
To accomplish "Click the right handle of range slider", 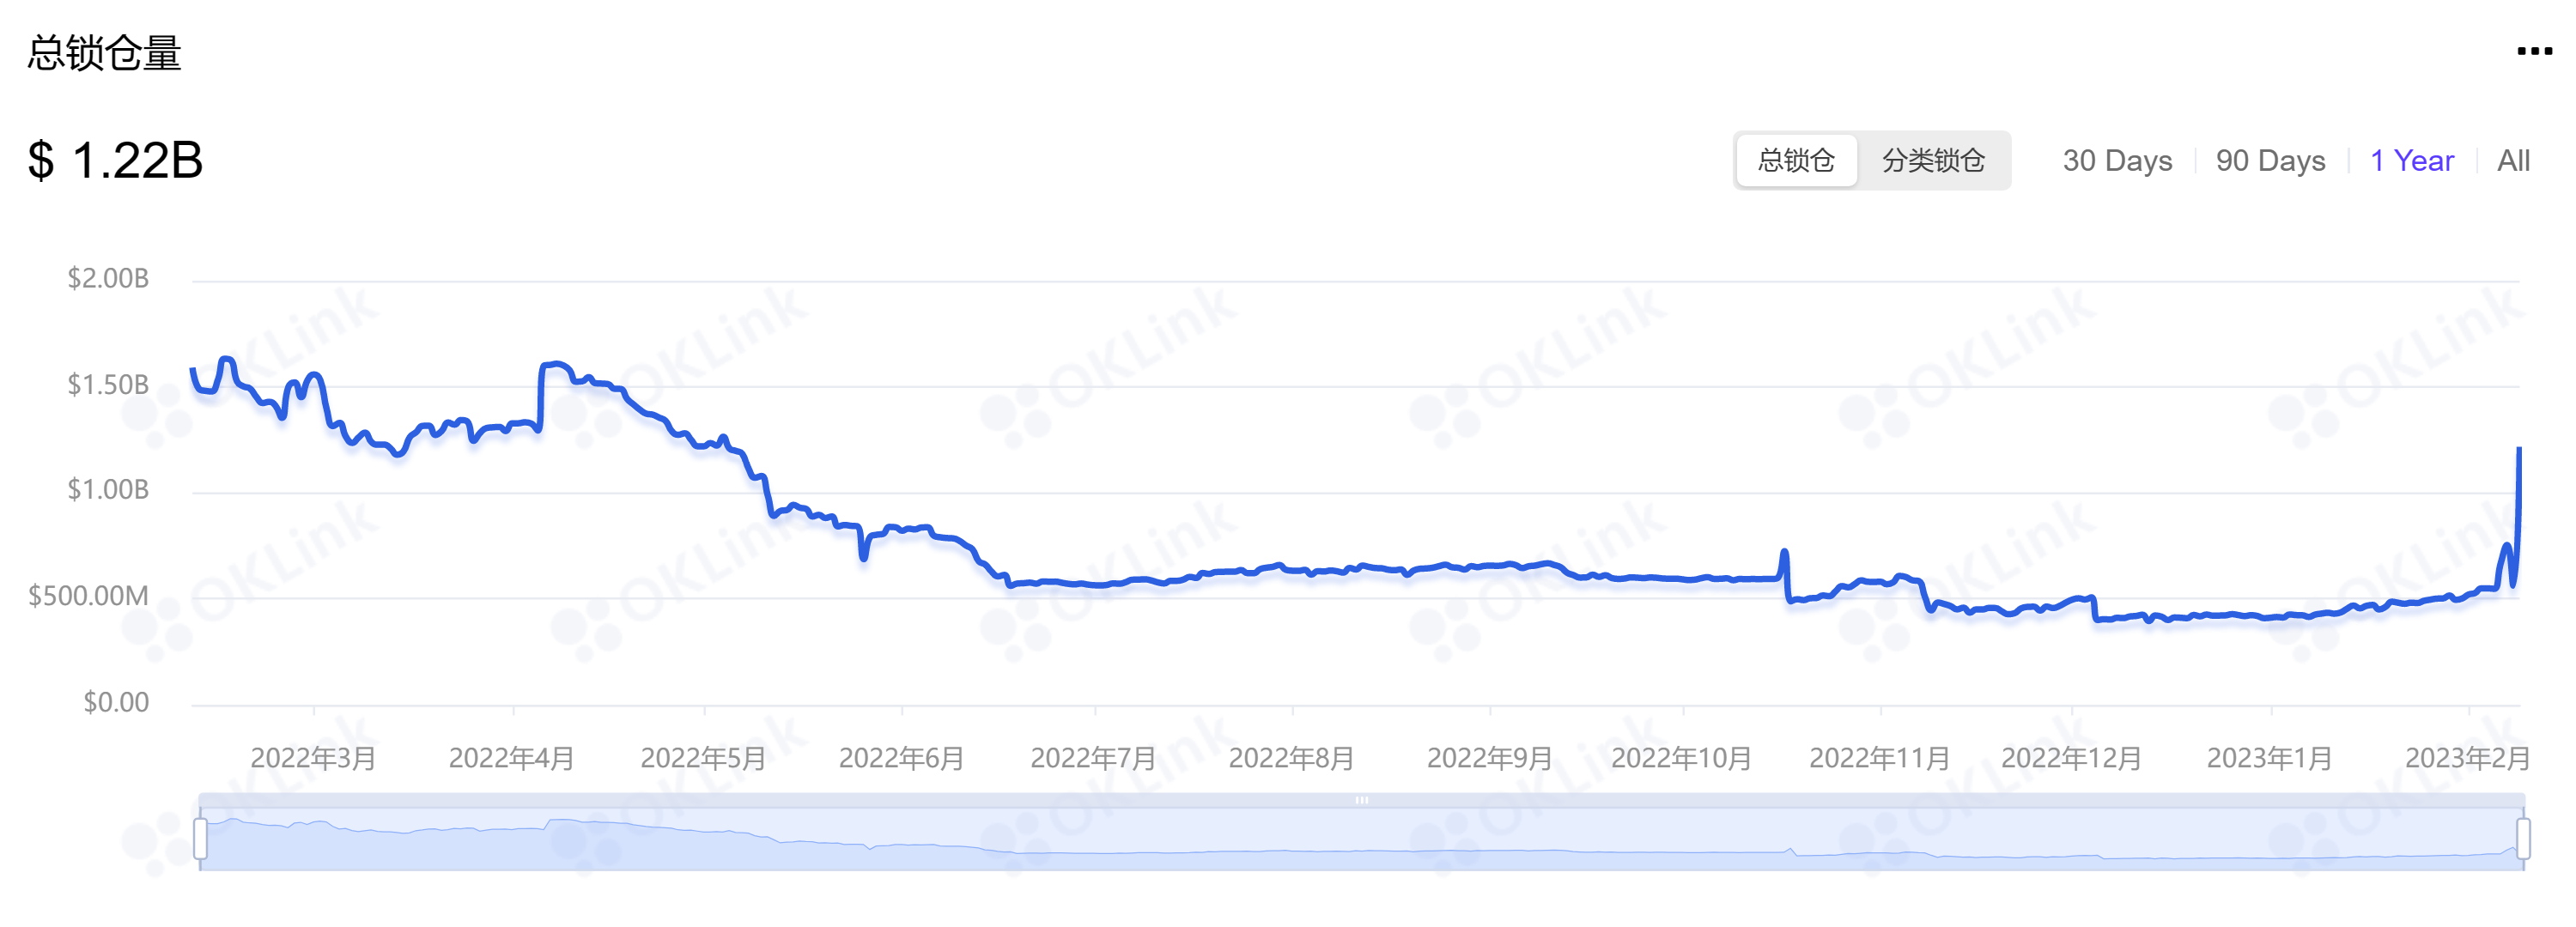I will [x=2523, y=838].
